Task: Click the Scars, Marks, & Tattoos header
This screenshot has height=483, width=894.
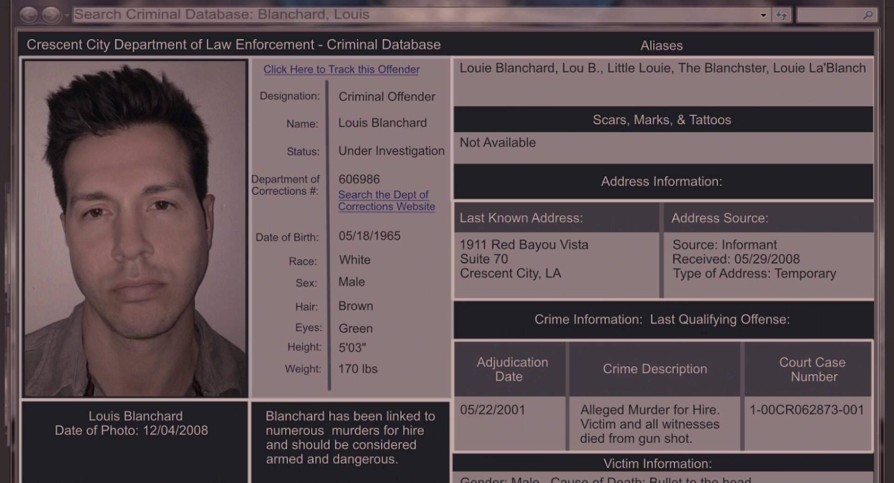Action: click(663, 120)
